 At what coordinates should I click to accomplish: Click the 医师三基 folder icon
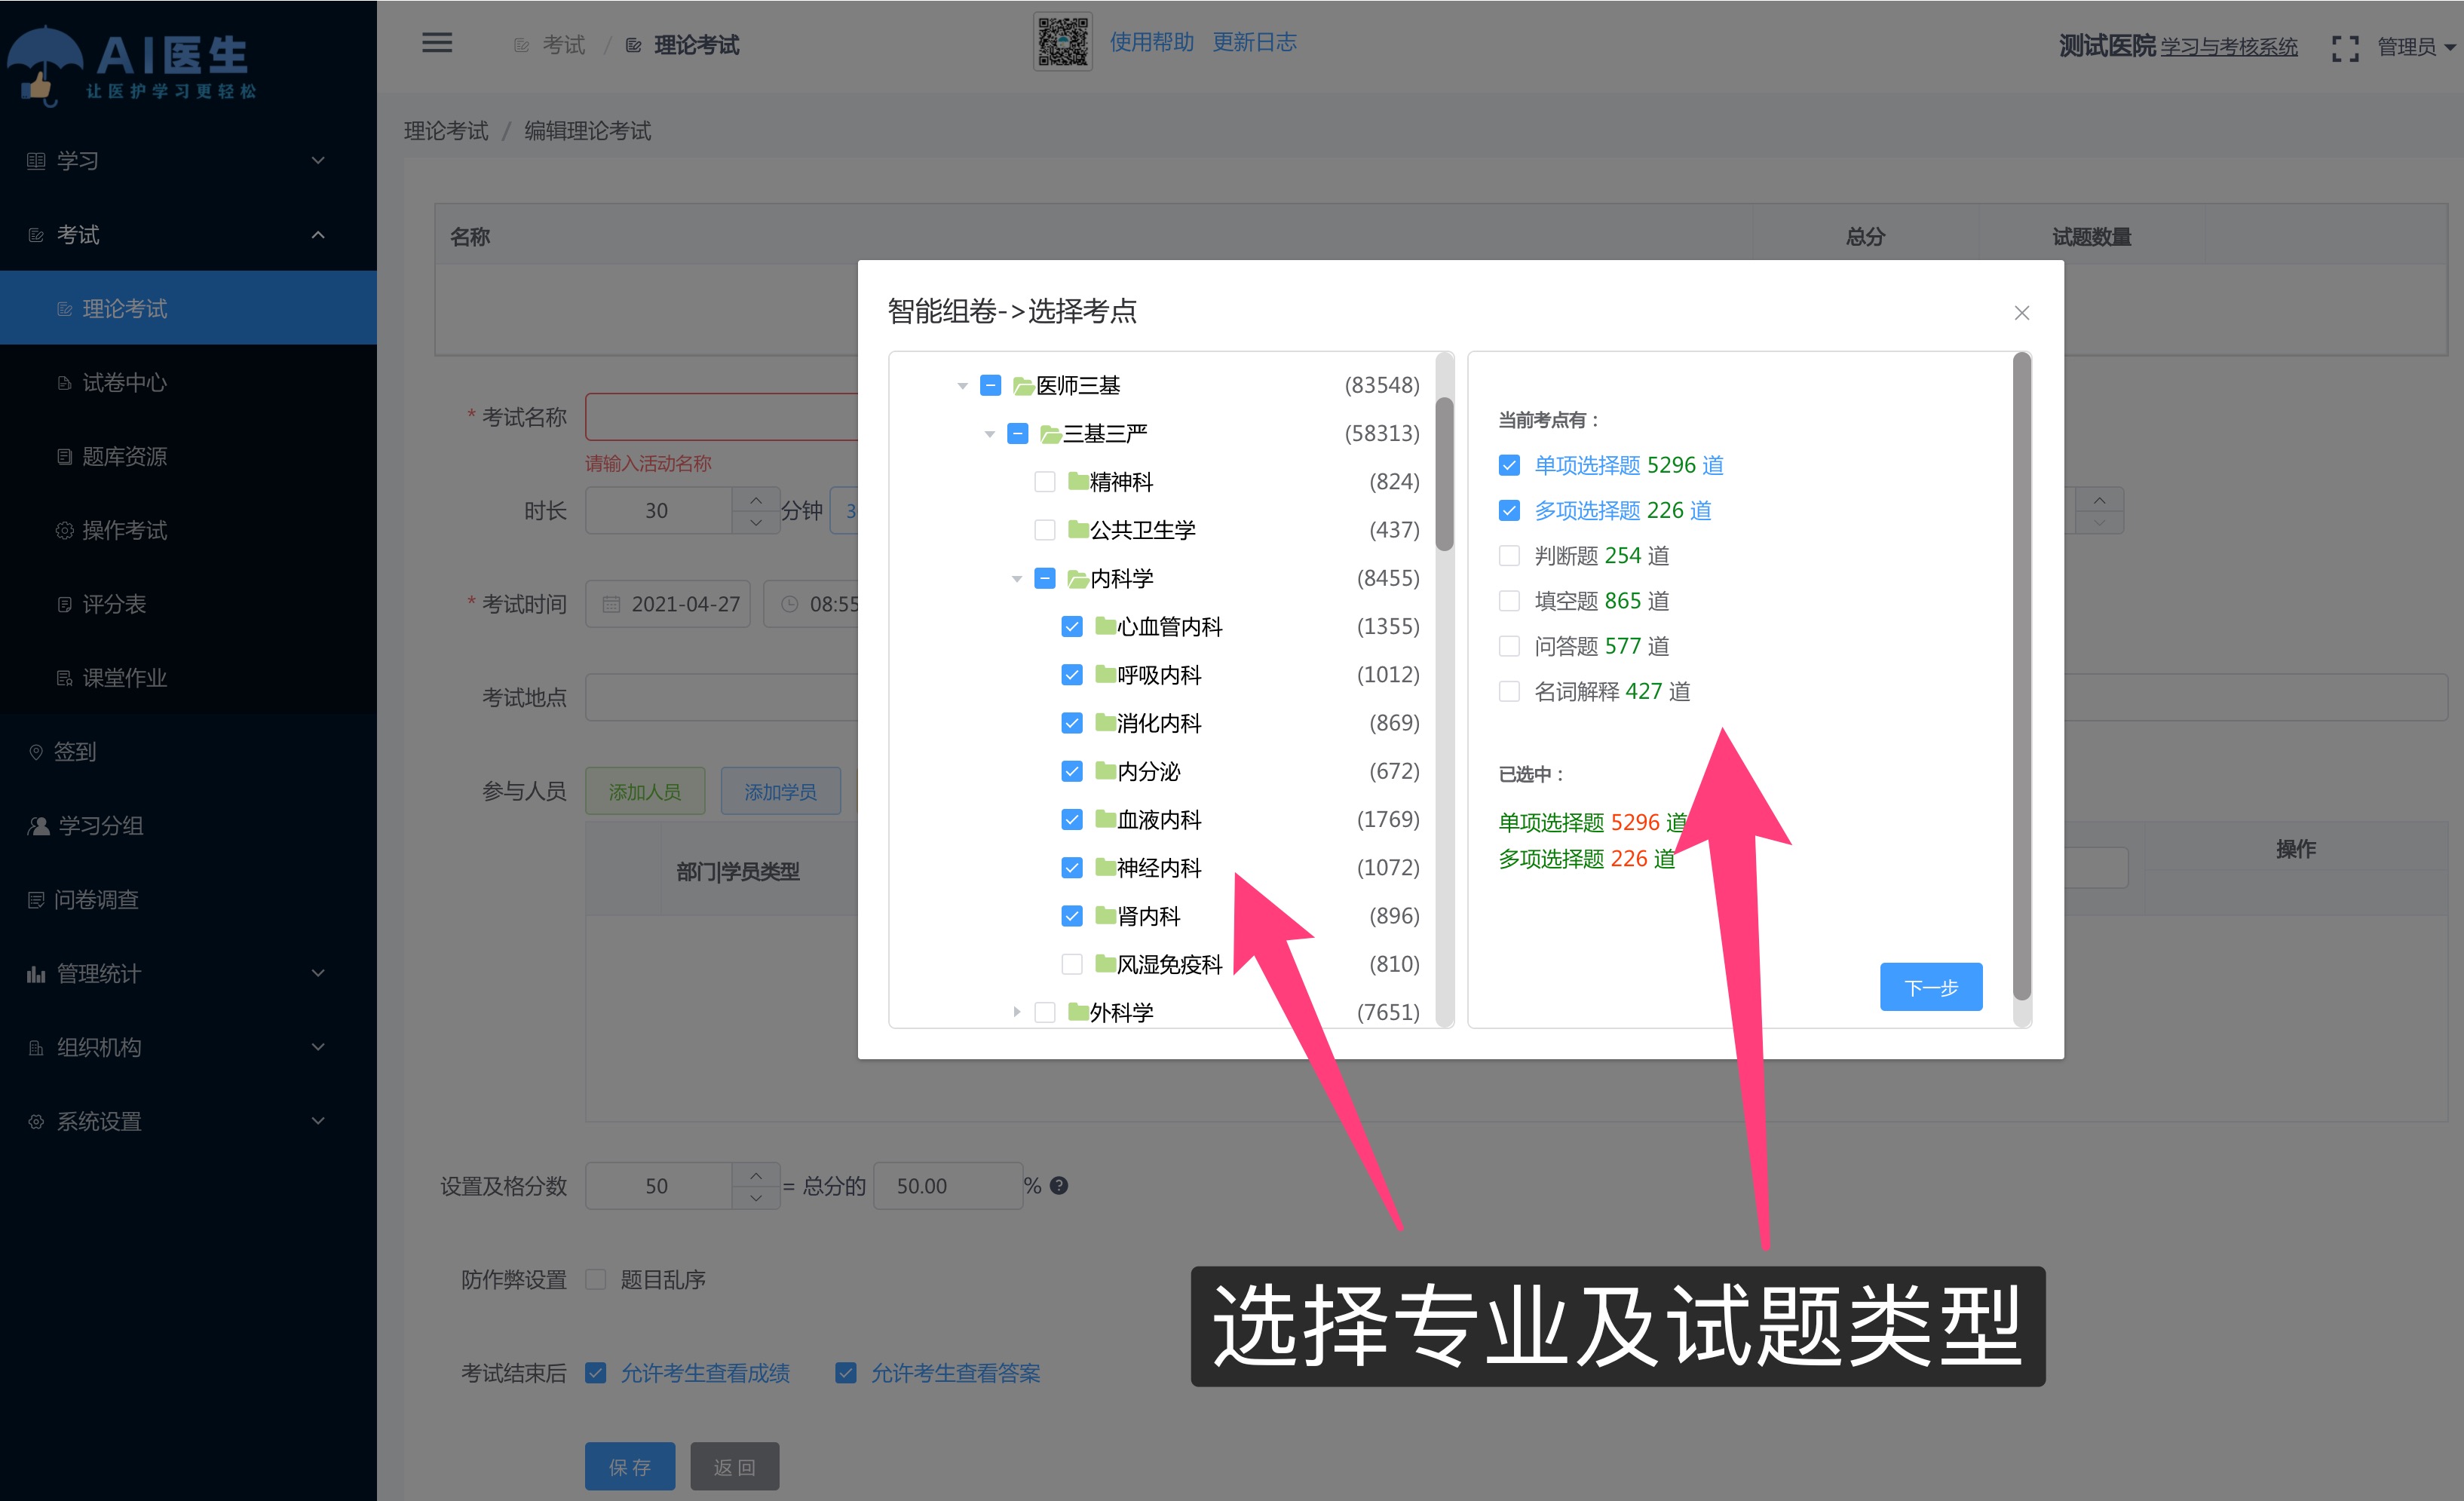tap(1023, 386)
